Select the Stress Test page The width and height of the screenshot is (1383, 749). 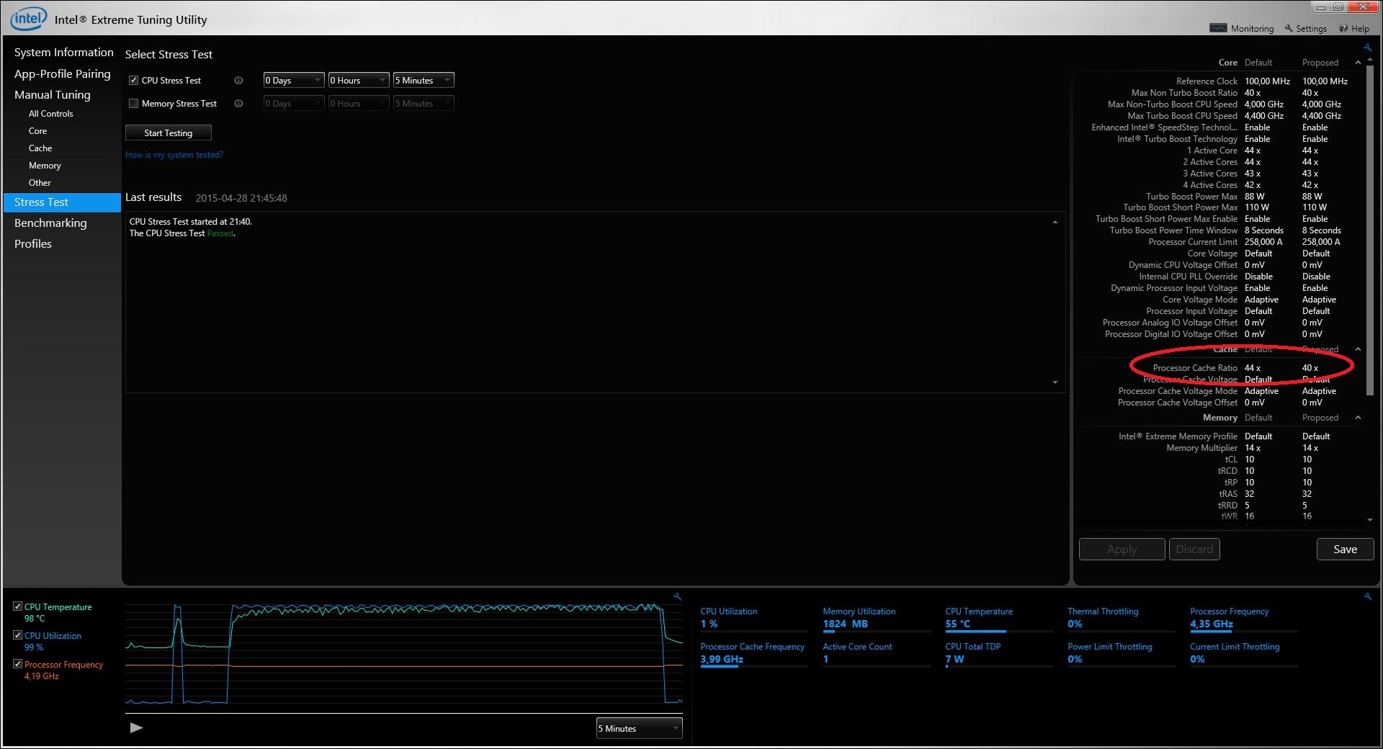(x=62, y=202)
